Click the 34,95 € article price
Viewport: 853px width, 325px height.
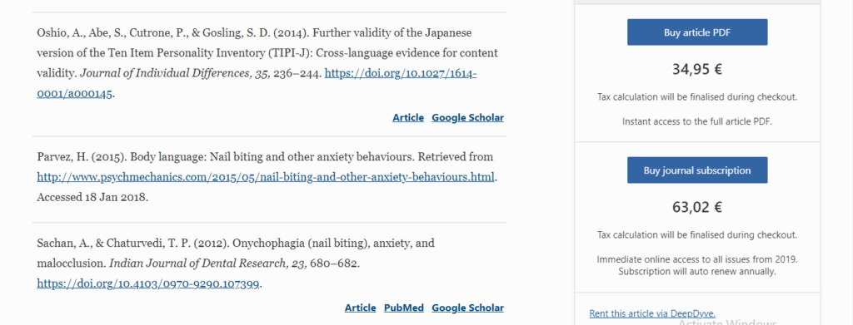(697, 69)
